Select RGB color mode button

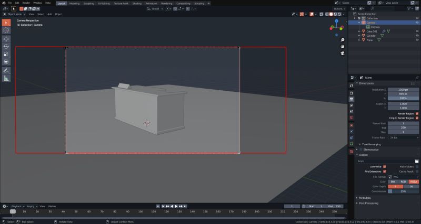pyautogui.click(x=403, y=182)
